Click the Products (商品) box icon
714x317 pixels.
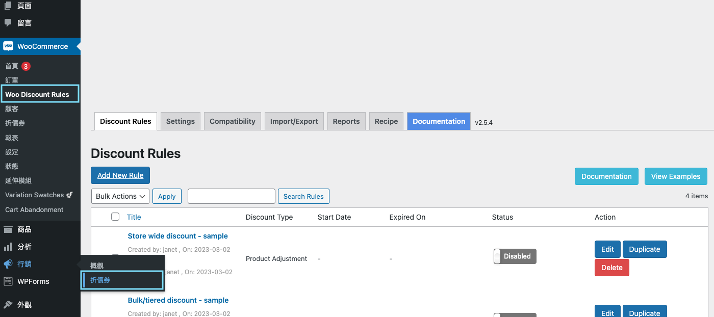point(8,229)
